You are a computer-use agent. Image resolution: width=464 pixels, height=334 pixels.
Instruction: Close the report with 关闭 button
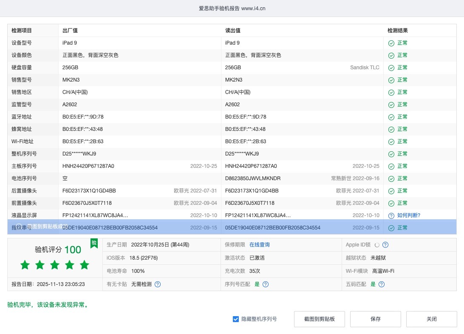point(431,319)
